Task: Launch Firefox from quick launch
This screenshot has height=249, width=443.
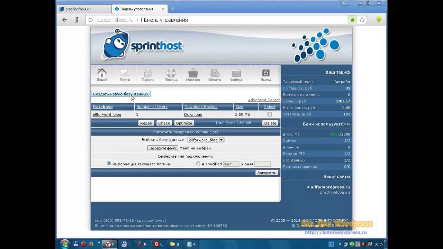Action: pos(91,244)
